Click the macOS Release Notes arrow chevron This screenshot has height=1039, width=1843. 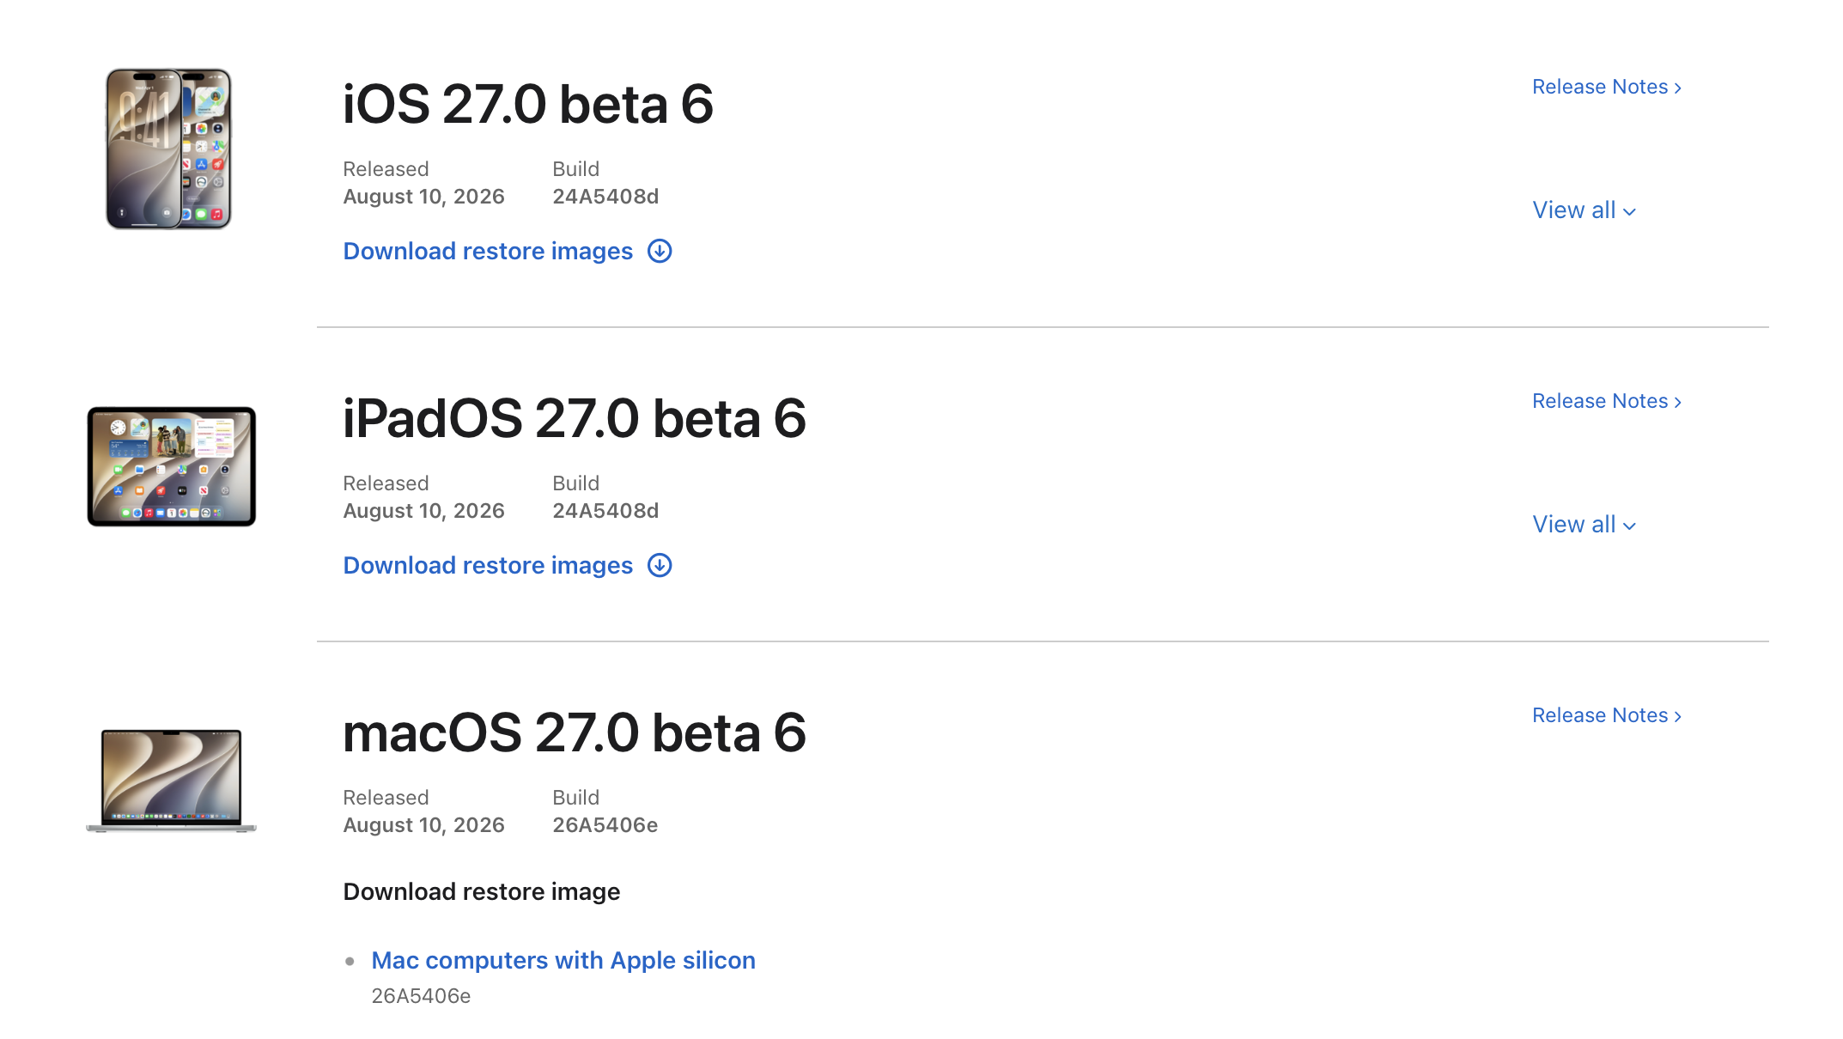[x=1677, y=716]
